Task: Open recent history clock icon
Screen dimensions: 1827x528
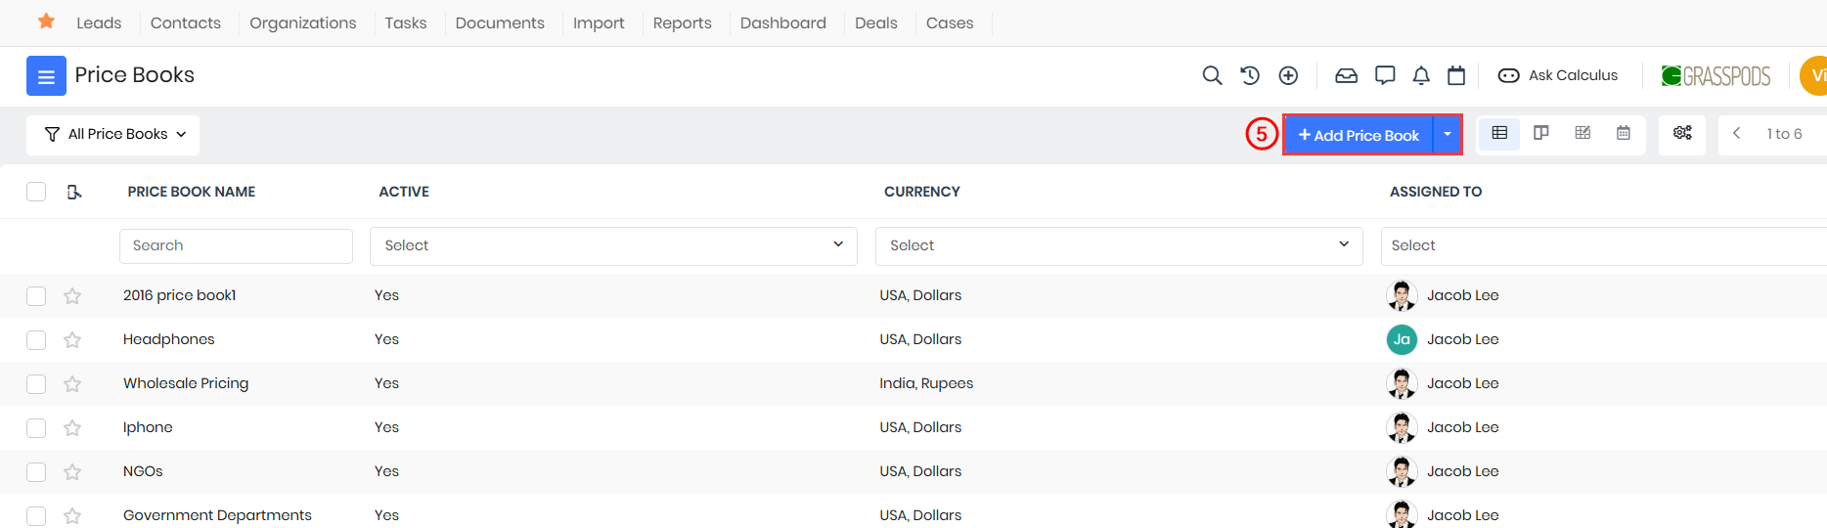Action: pyautogui.click(x=1250, y=75)
